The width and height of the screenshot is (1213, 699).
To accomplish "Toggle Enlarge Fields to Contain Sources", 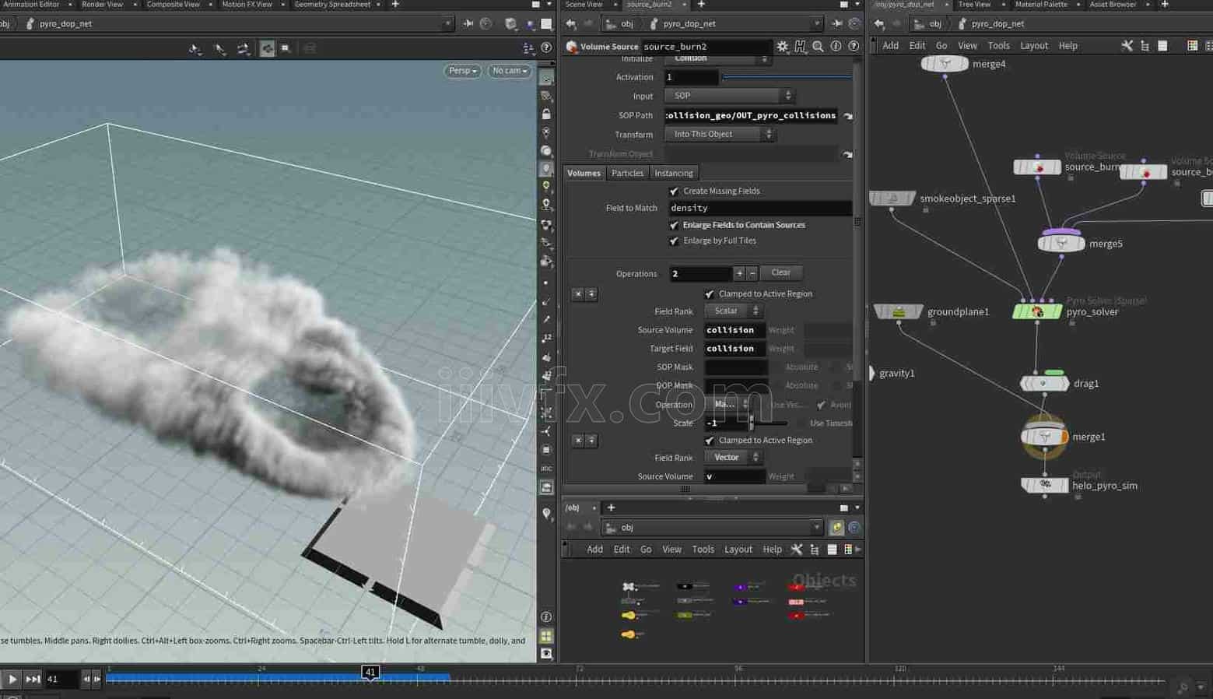I will (674, 225).
